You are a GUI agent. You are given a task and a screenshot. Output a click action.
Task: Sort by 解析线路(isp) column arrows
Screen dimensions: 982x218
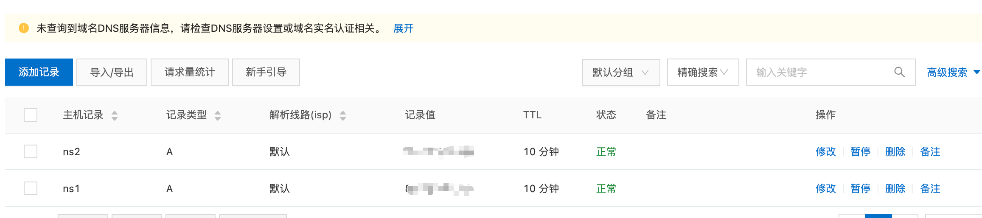343,115
